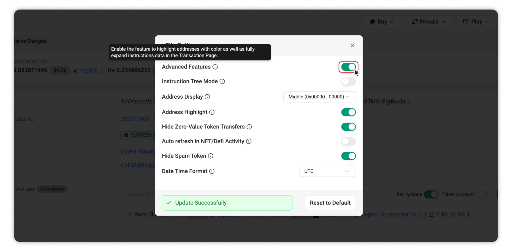Click the Reset to Default button
Viewport: 512px width, 252px height.
(330, 203)
